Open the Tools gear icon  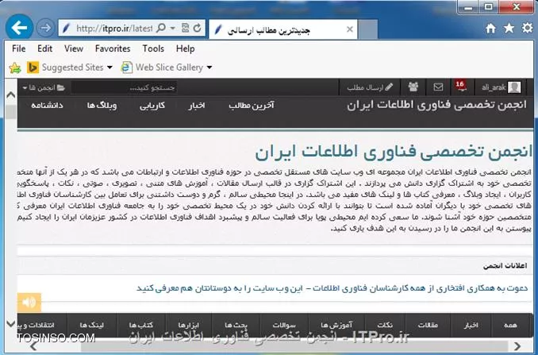coord(527,28)
